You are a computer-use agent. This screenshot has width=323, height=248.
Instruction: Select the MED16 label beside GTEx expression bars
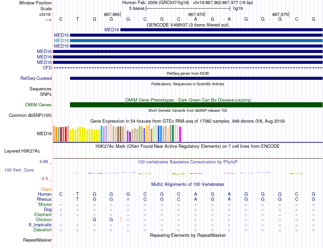44,134
